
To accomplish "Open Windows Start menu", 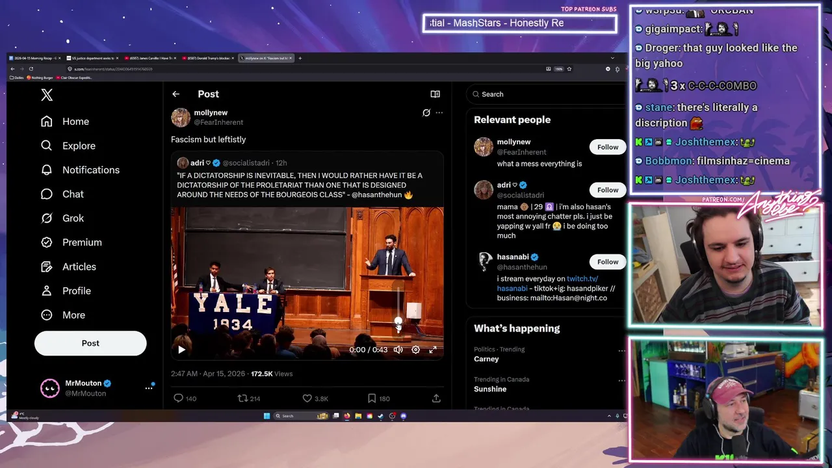I will click(266, 416).
